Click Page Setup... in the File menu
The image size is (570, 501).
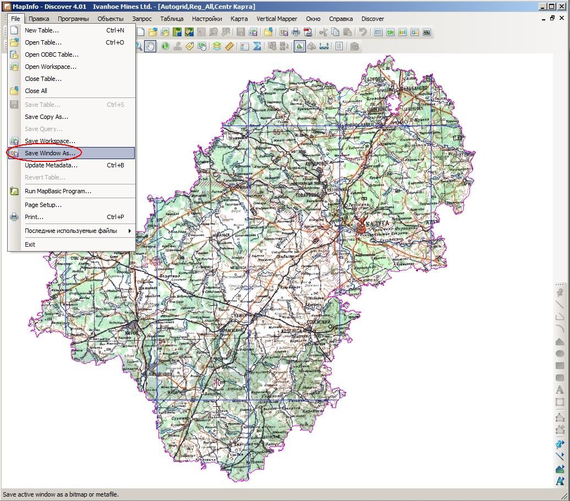pos(72,205)
